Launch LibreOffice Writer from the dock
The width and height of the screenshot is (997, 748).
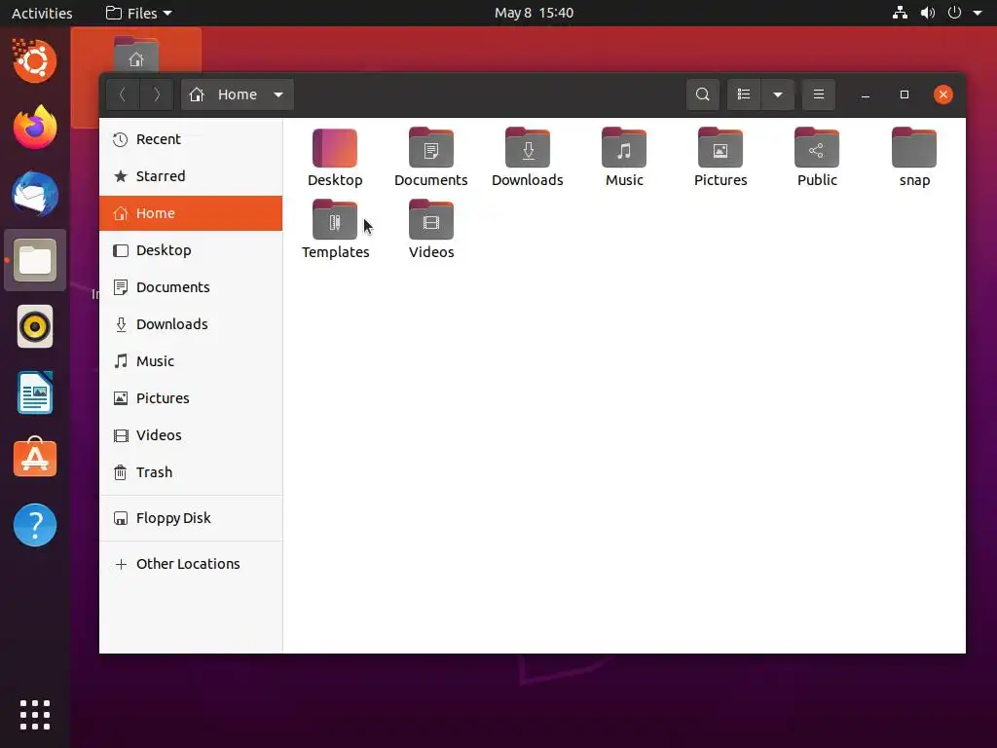coord(35,393)
